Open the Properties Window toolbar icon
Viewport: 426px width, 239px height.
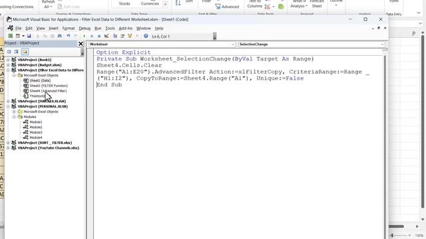122,36
